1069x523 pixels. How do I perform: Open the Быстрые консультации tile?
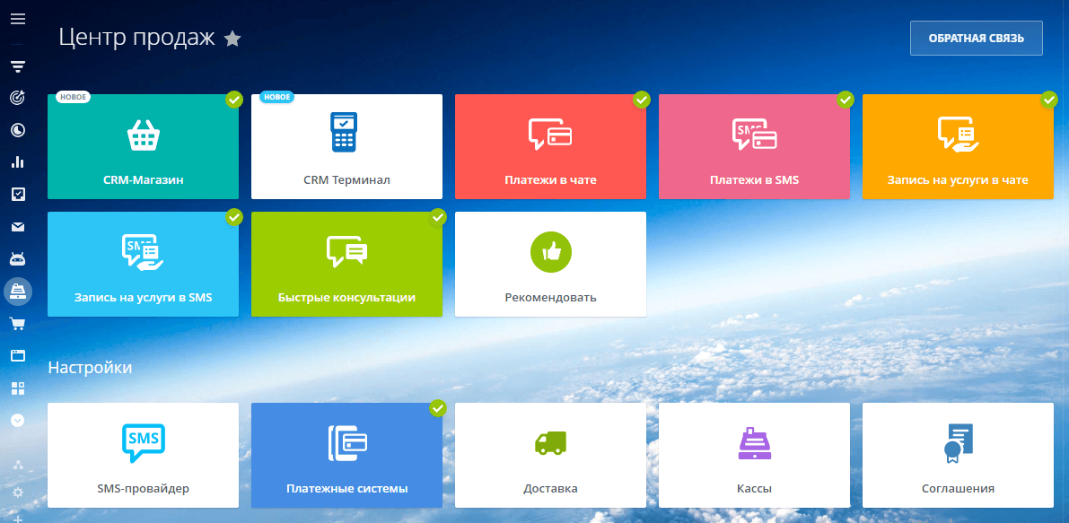pyautogui.click(x=347, y=265)
